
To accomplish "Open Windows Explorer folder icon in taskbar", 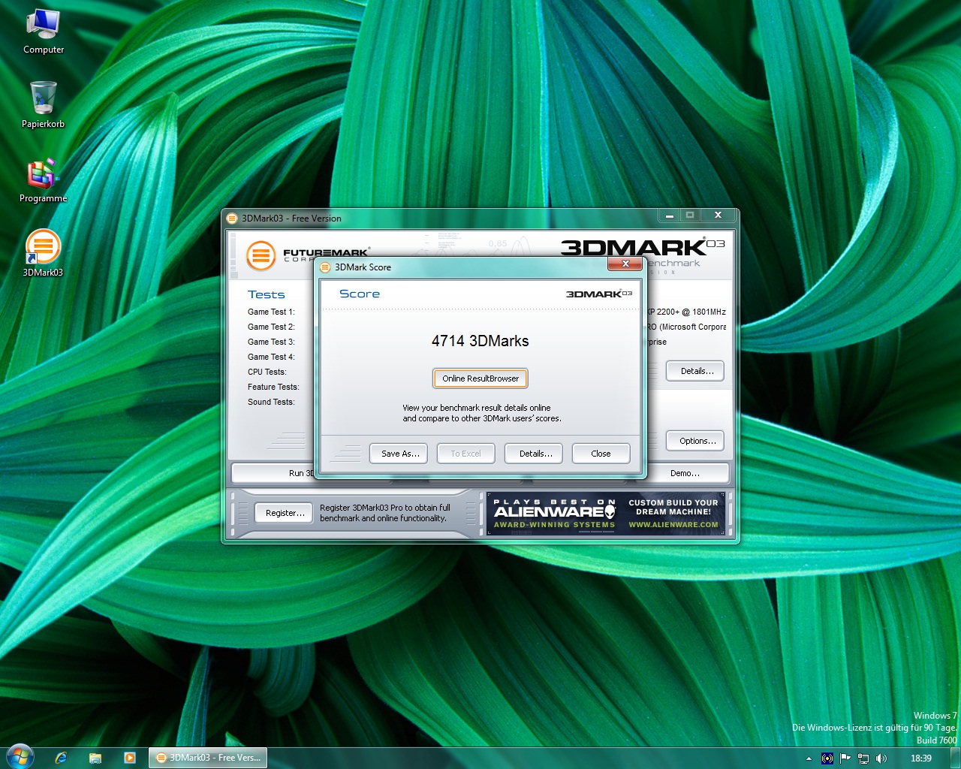I will point(95,758).
